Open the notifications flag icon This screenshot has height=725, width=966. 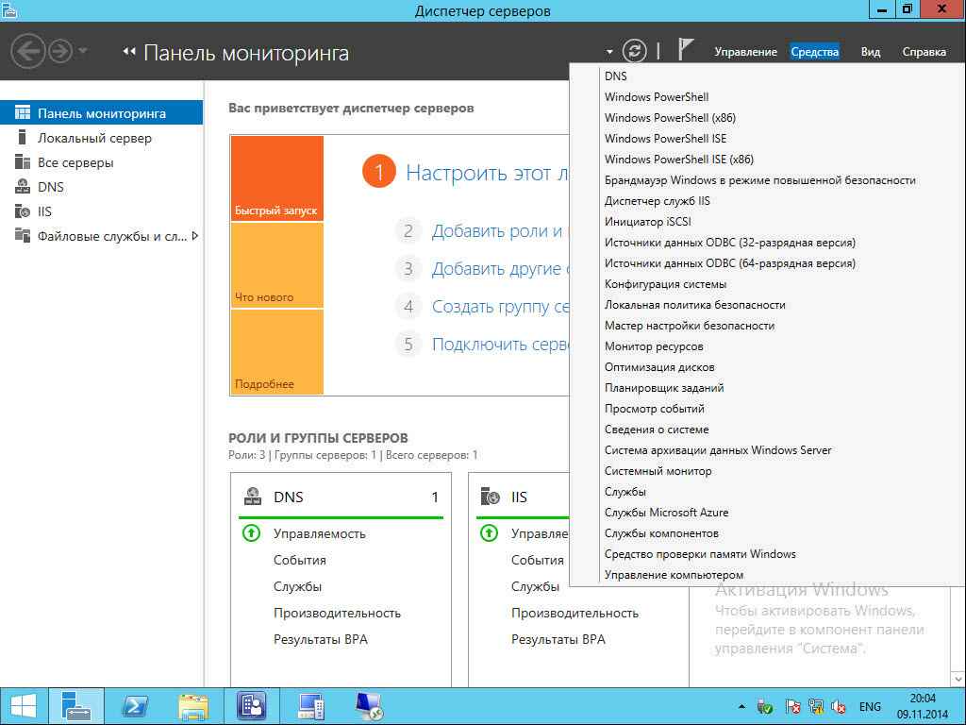[686, 51]
